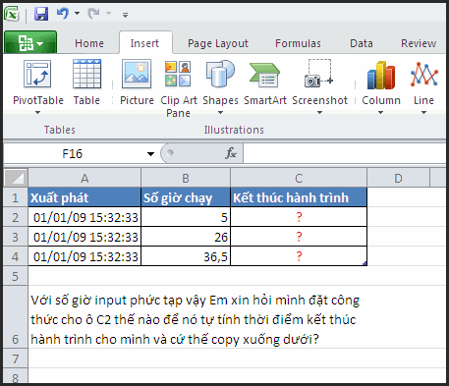449x386 pixels.
Task: Click the 'Xuất phát' header cell
Action: pos(84,197)
